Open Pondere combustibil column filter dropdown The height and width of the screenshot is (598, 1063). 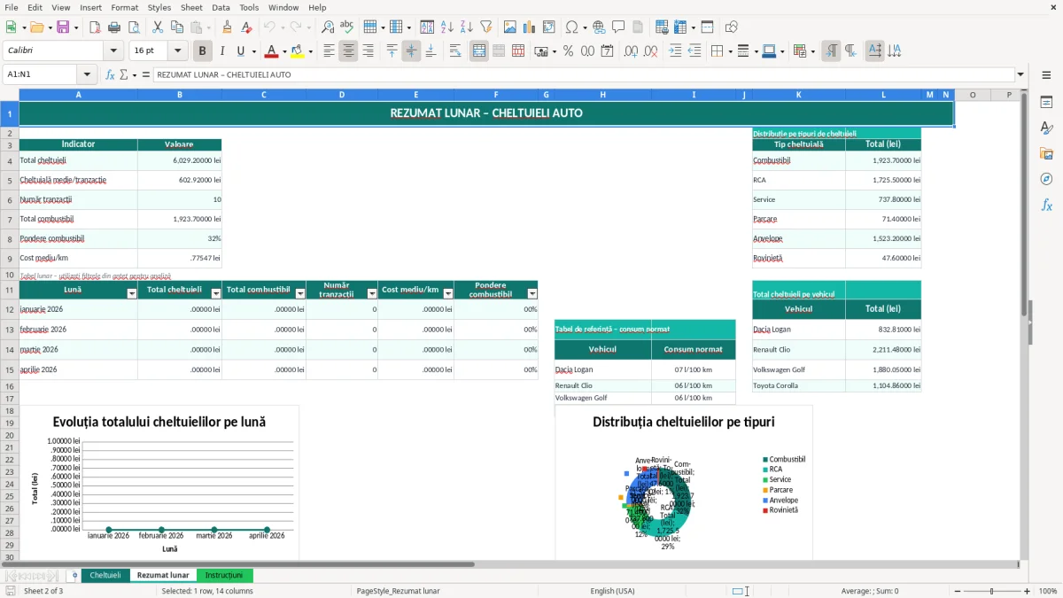point(532,293)
